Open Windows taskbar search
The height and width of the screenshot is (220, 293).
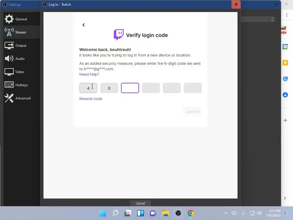tap(115, 213)
